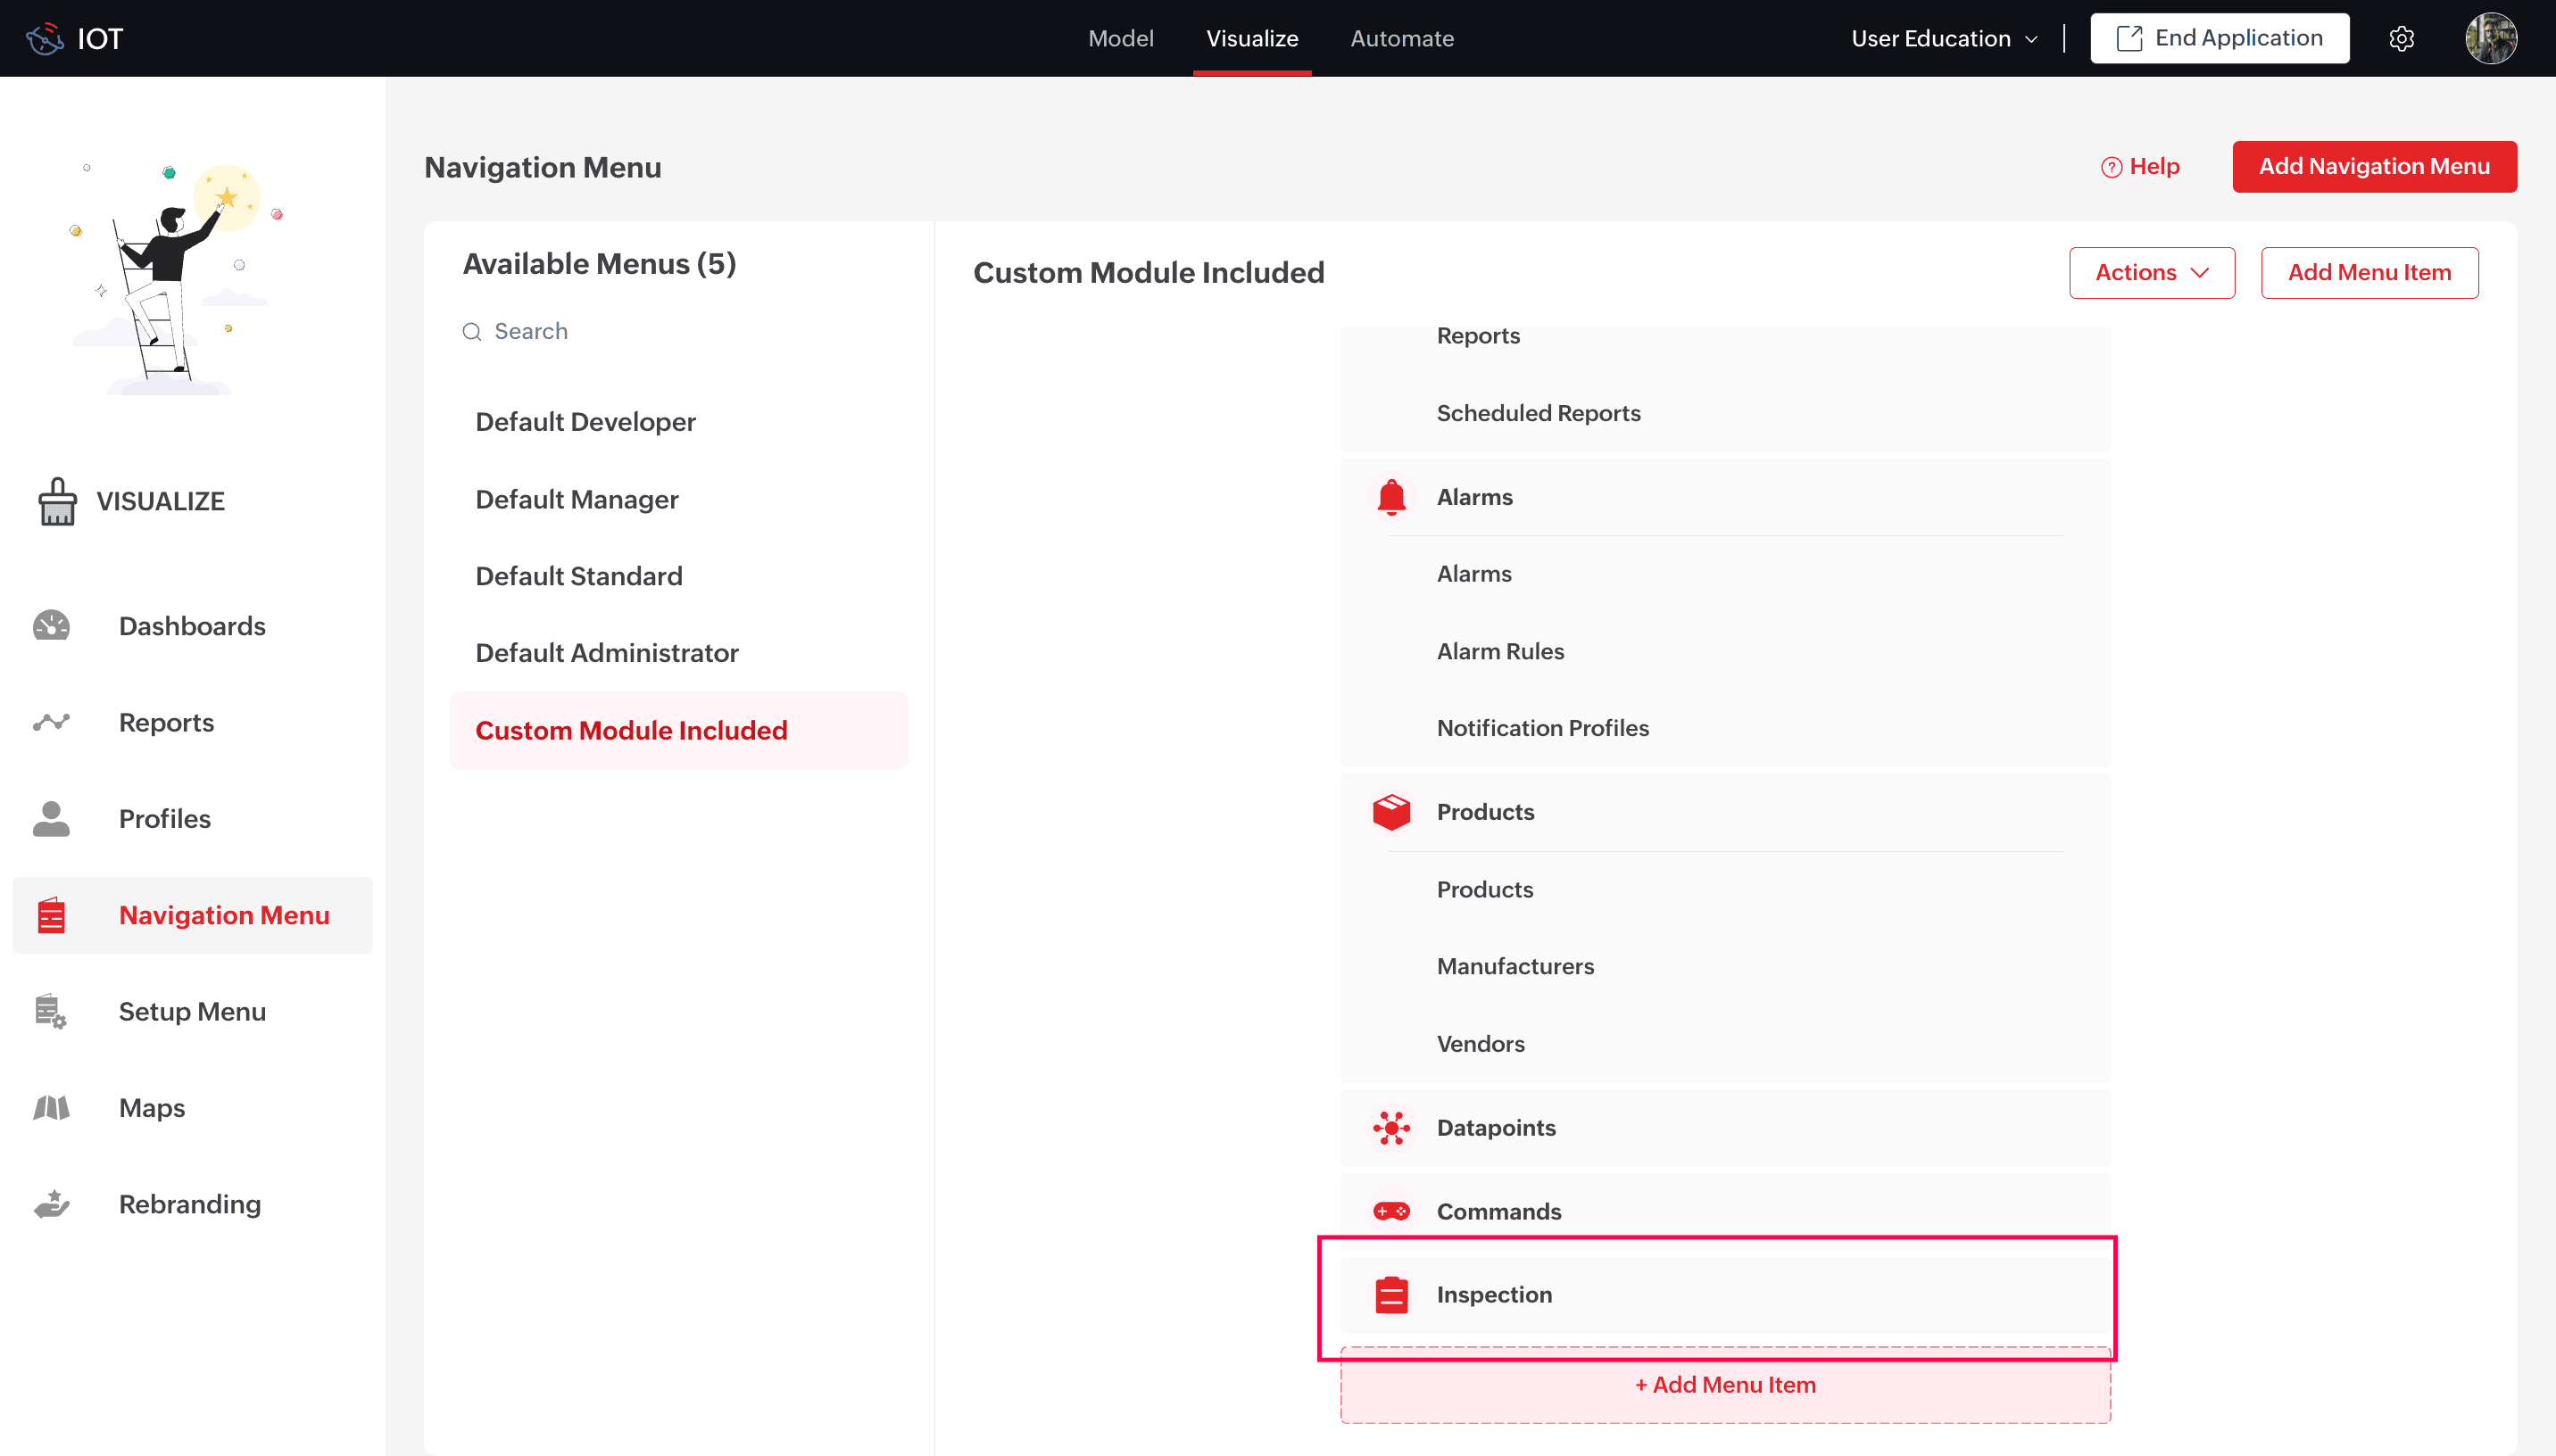This screenshot has height=1456, width=2556.
Task: Click the Commands gamepad icon
Action: click(1391, 1211)
